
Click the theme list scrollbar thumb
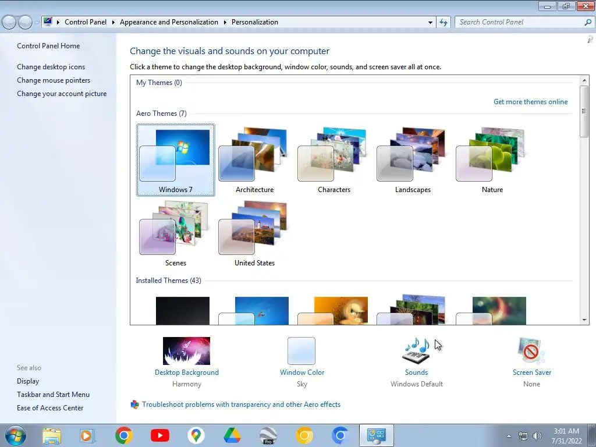(584, 111)
